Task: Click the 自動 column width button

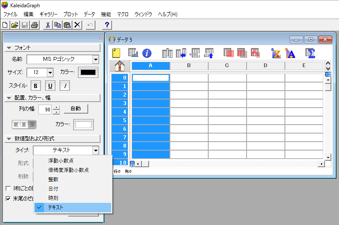Action: [x=76, y=108]
